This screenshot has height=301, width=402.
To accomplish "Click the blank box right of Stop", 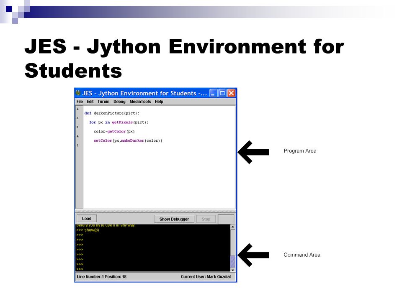I will click(226, 219).
